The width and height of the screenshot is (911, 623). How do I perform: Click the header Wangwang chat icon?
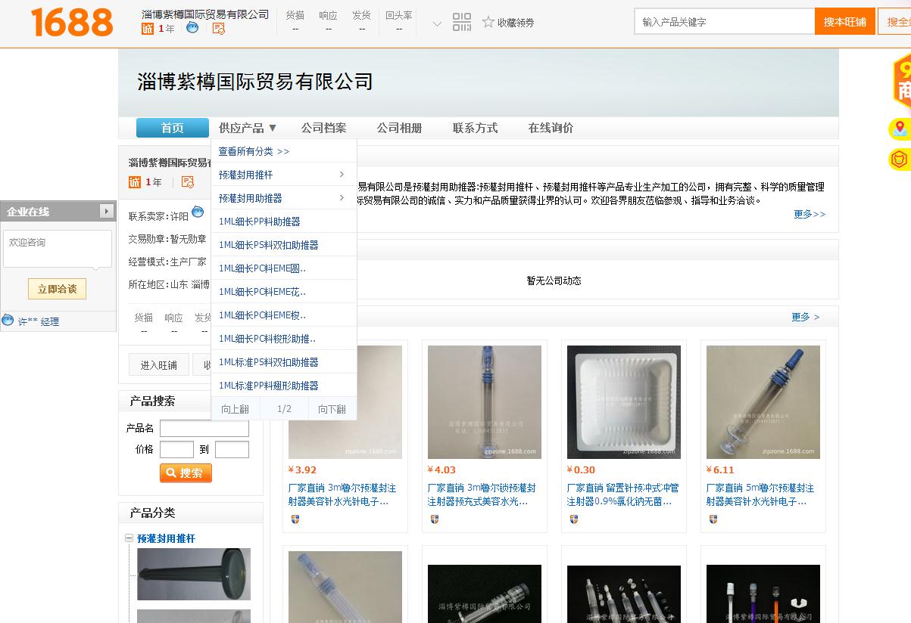coord(193,28)
